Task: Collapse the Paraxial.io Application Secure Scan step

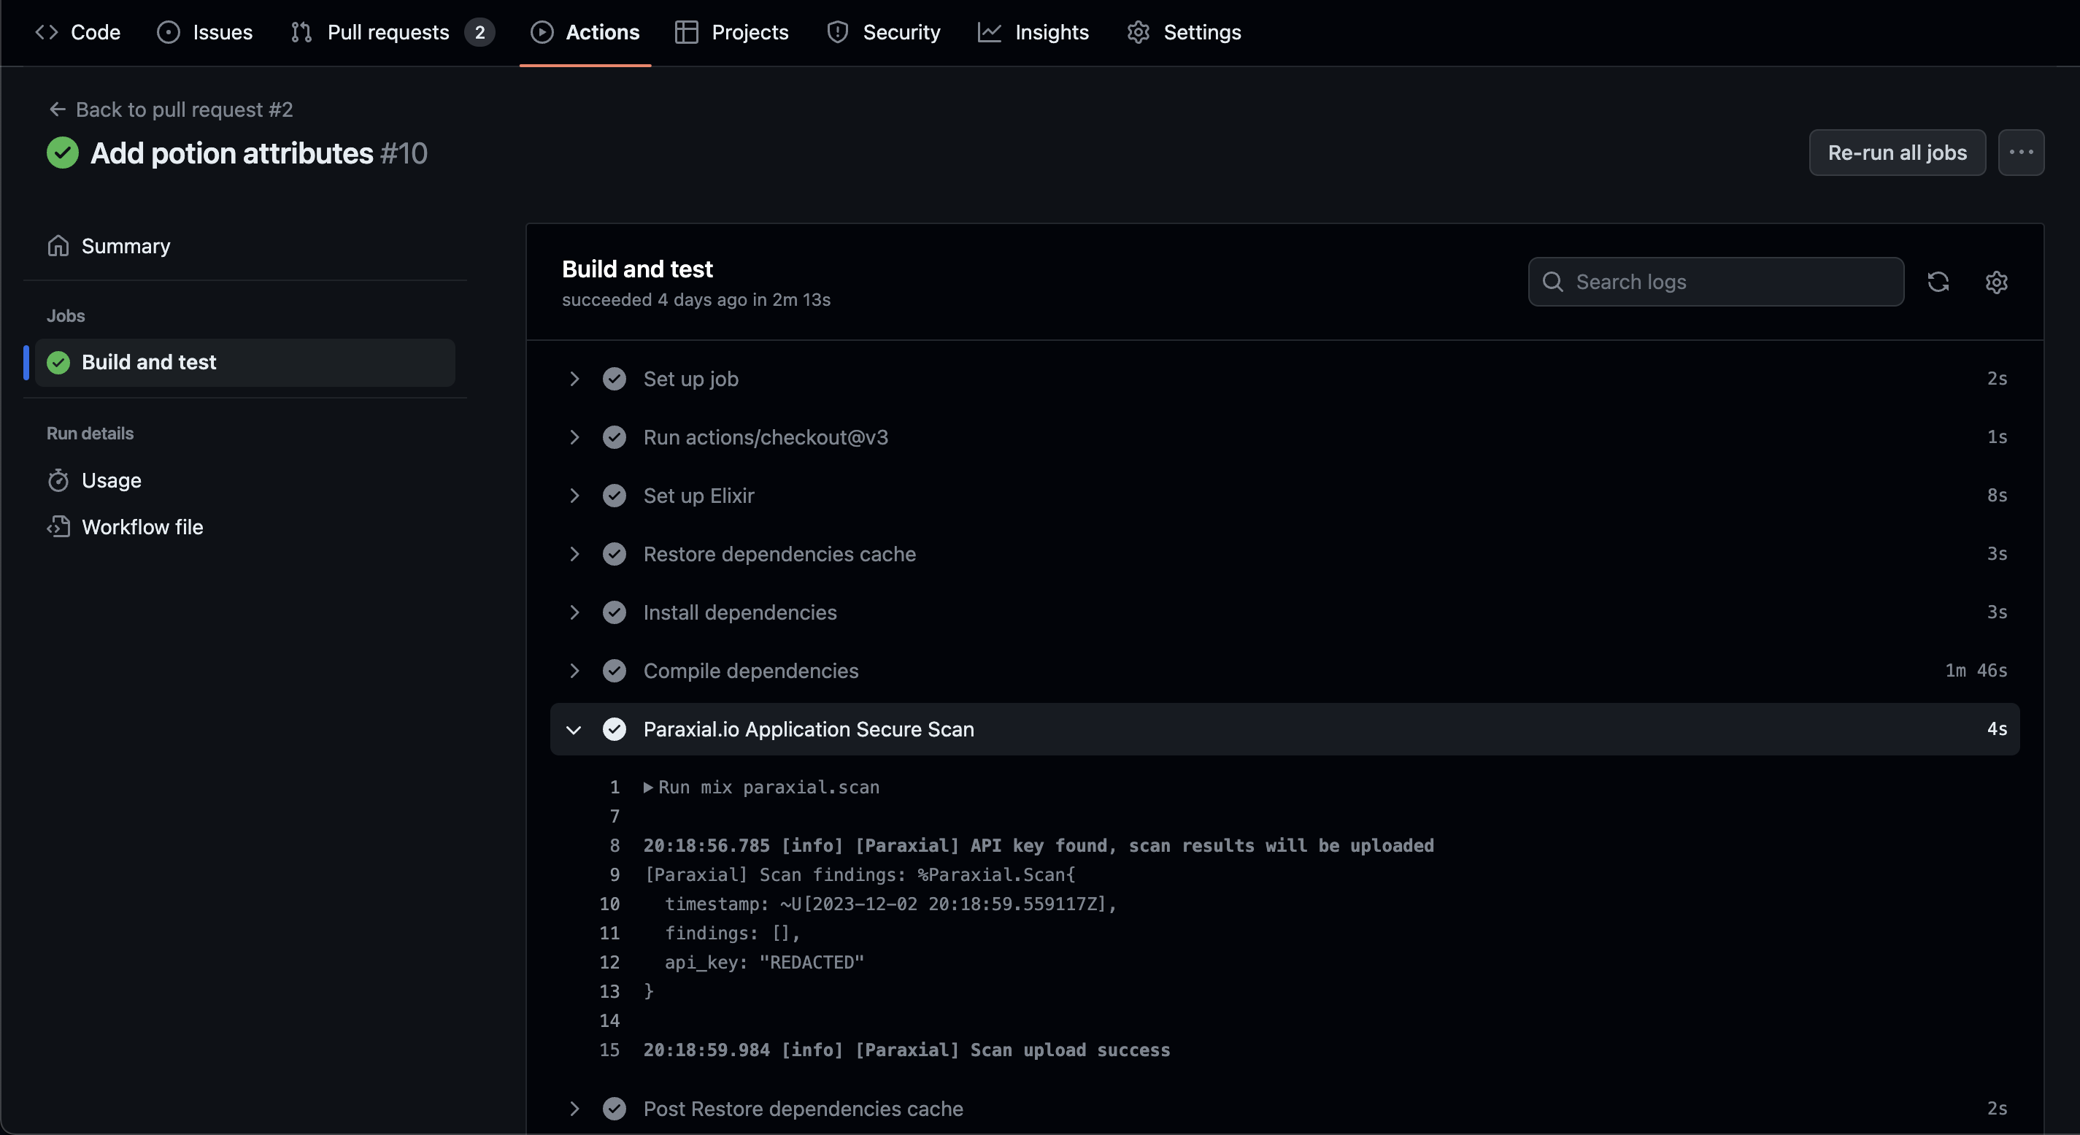Action: click(x=1284, y=729)
